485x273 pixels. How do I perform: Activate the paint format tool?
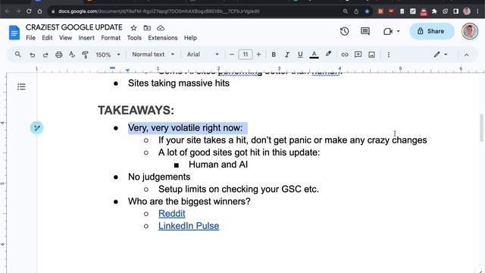tap(85, 55)
